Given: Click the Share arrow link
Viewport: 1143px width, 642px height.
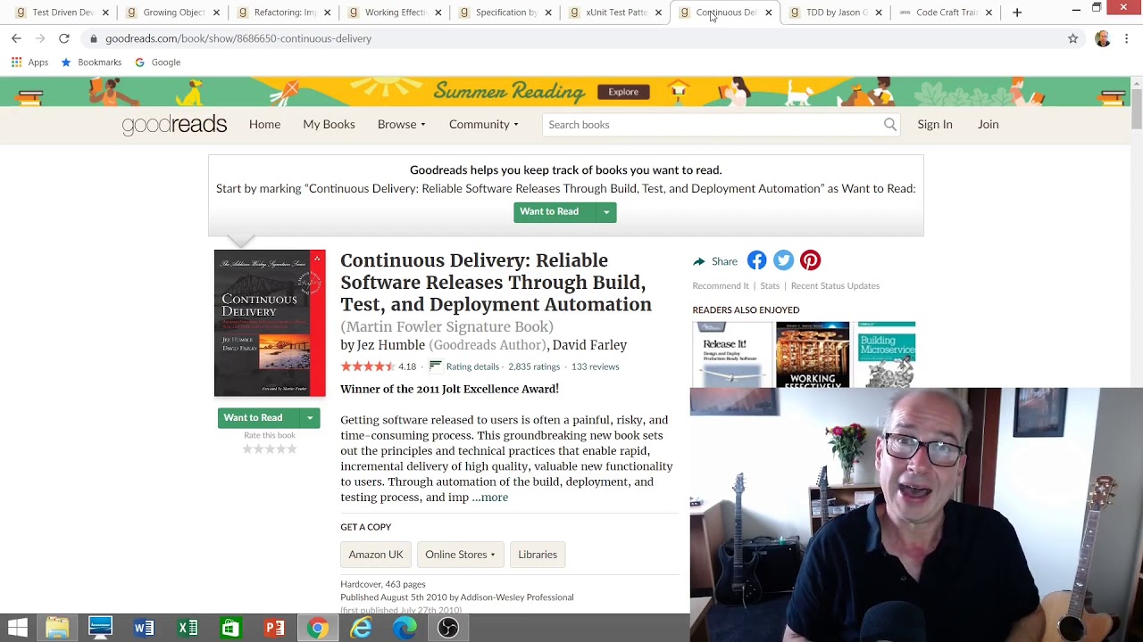Looking at the screenshot, I should 715,261.
